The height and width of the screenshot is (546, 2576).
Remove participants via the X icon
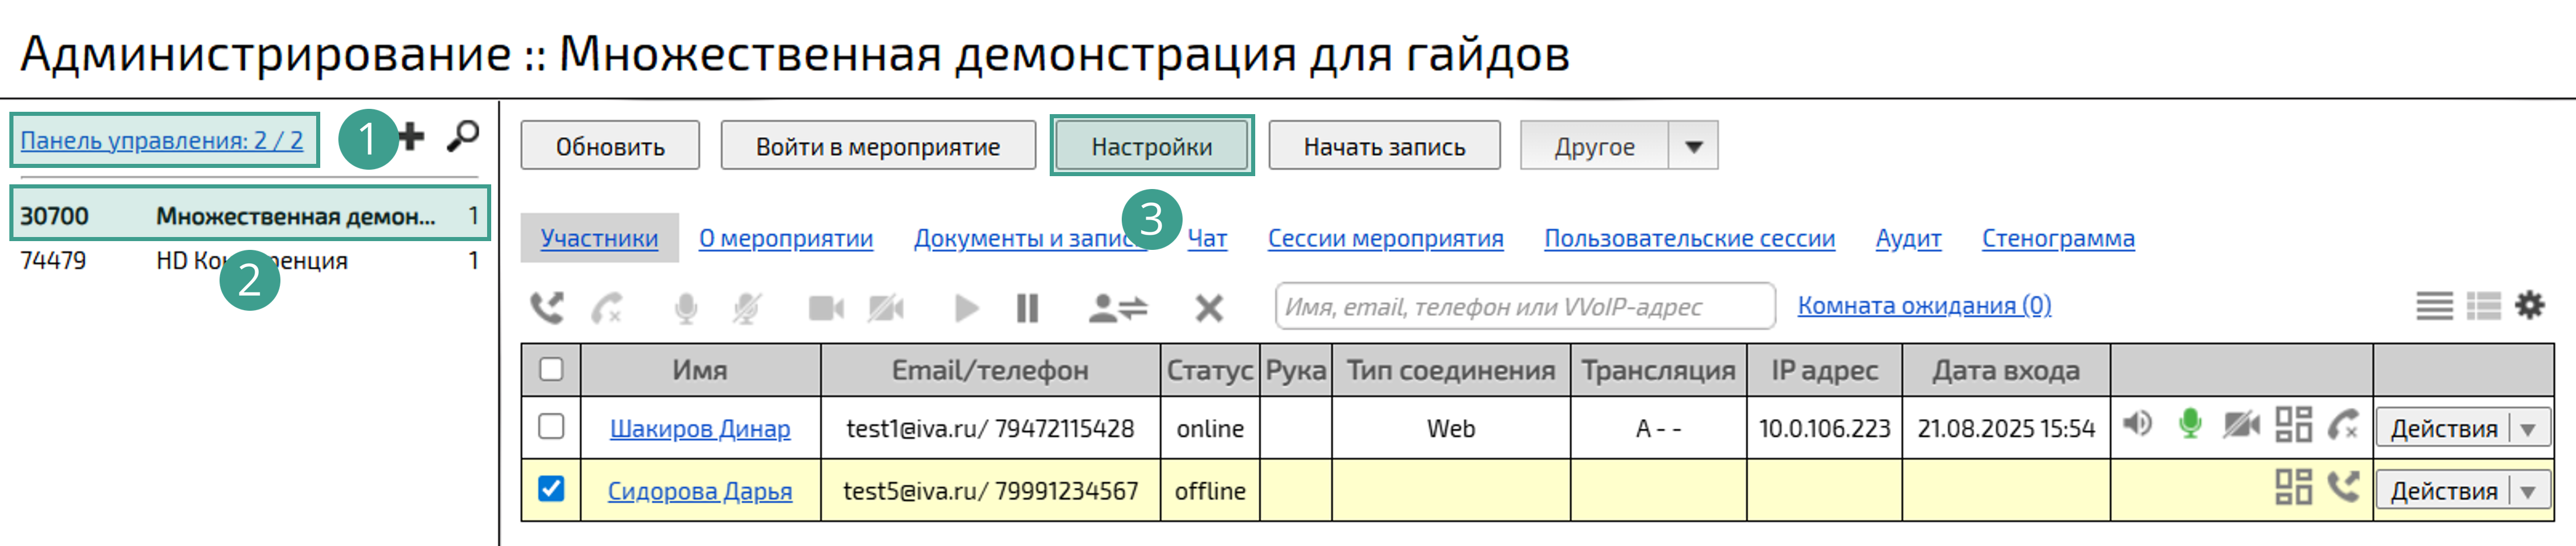(x=1209, y=307)
